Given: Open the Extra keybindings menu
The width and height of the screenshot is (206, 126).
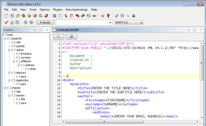Looking at the screenshot, I should [x=77, y=10].
